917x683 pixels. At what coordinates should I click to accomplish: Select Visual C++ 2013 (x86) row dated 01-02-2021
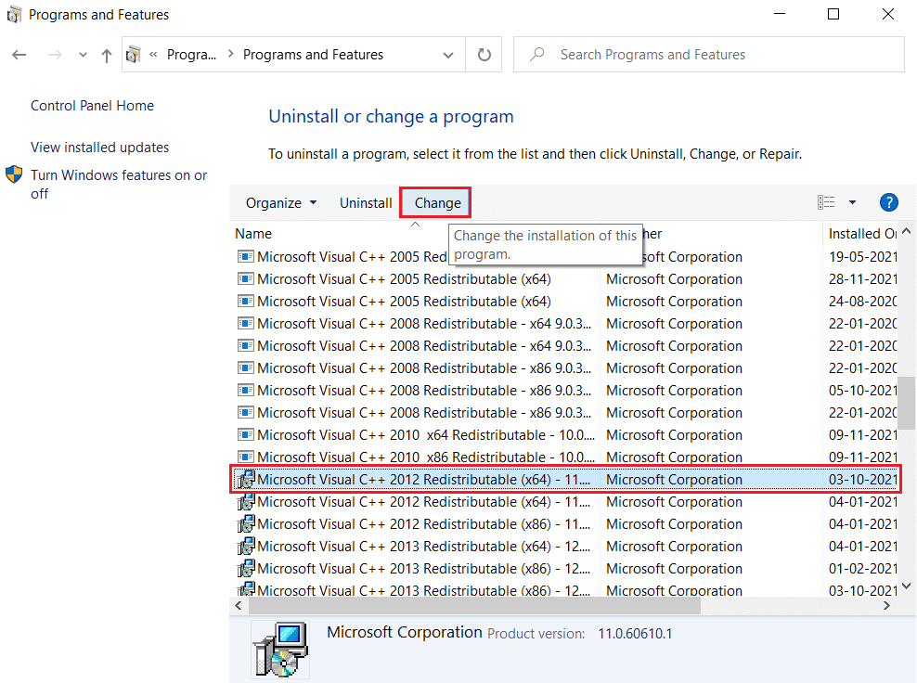click(x=565, y=568)
